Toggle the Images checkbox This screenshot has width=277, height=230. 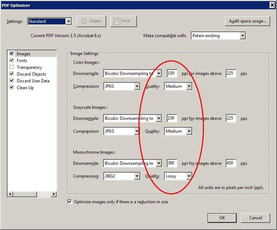pyautogui.click(x=12, y=53)
